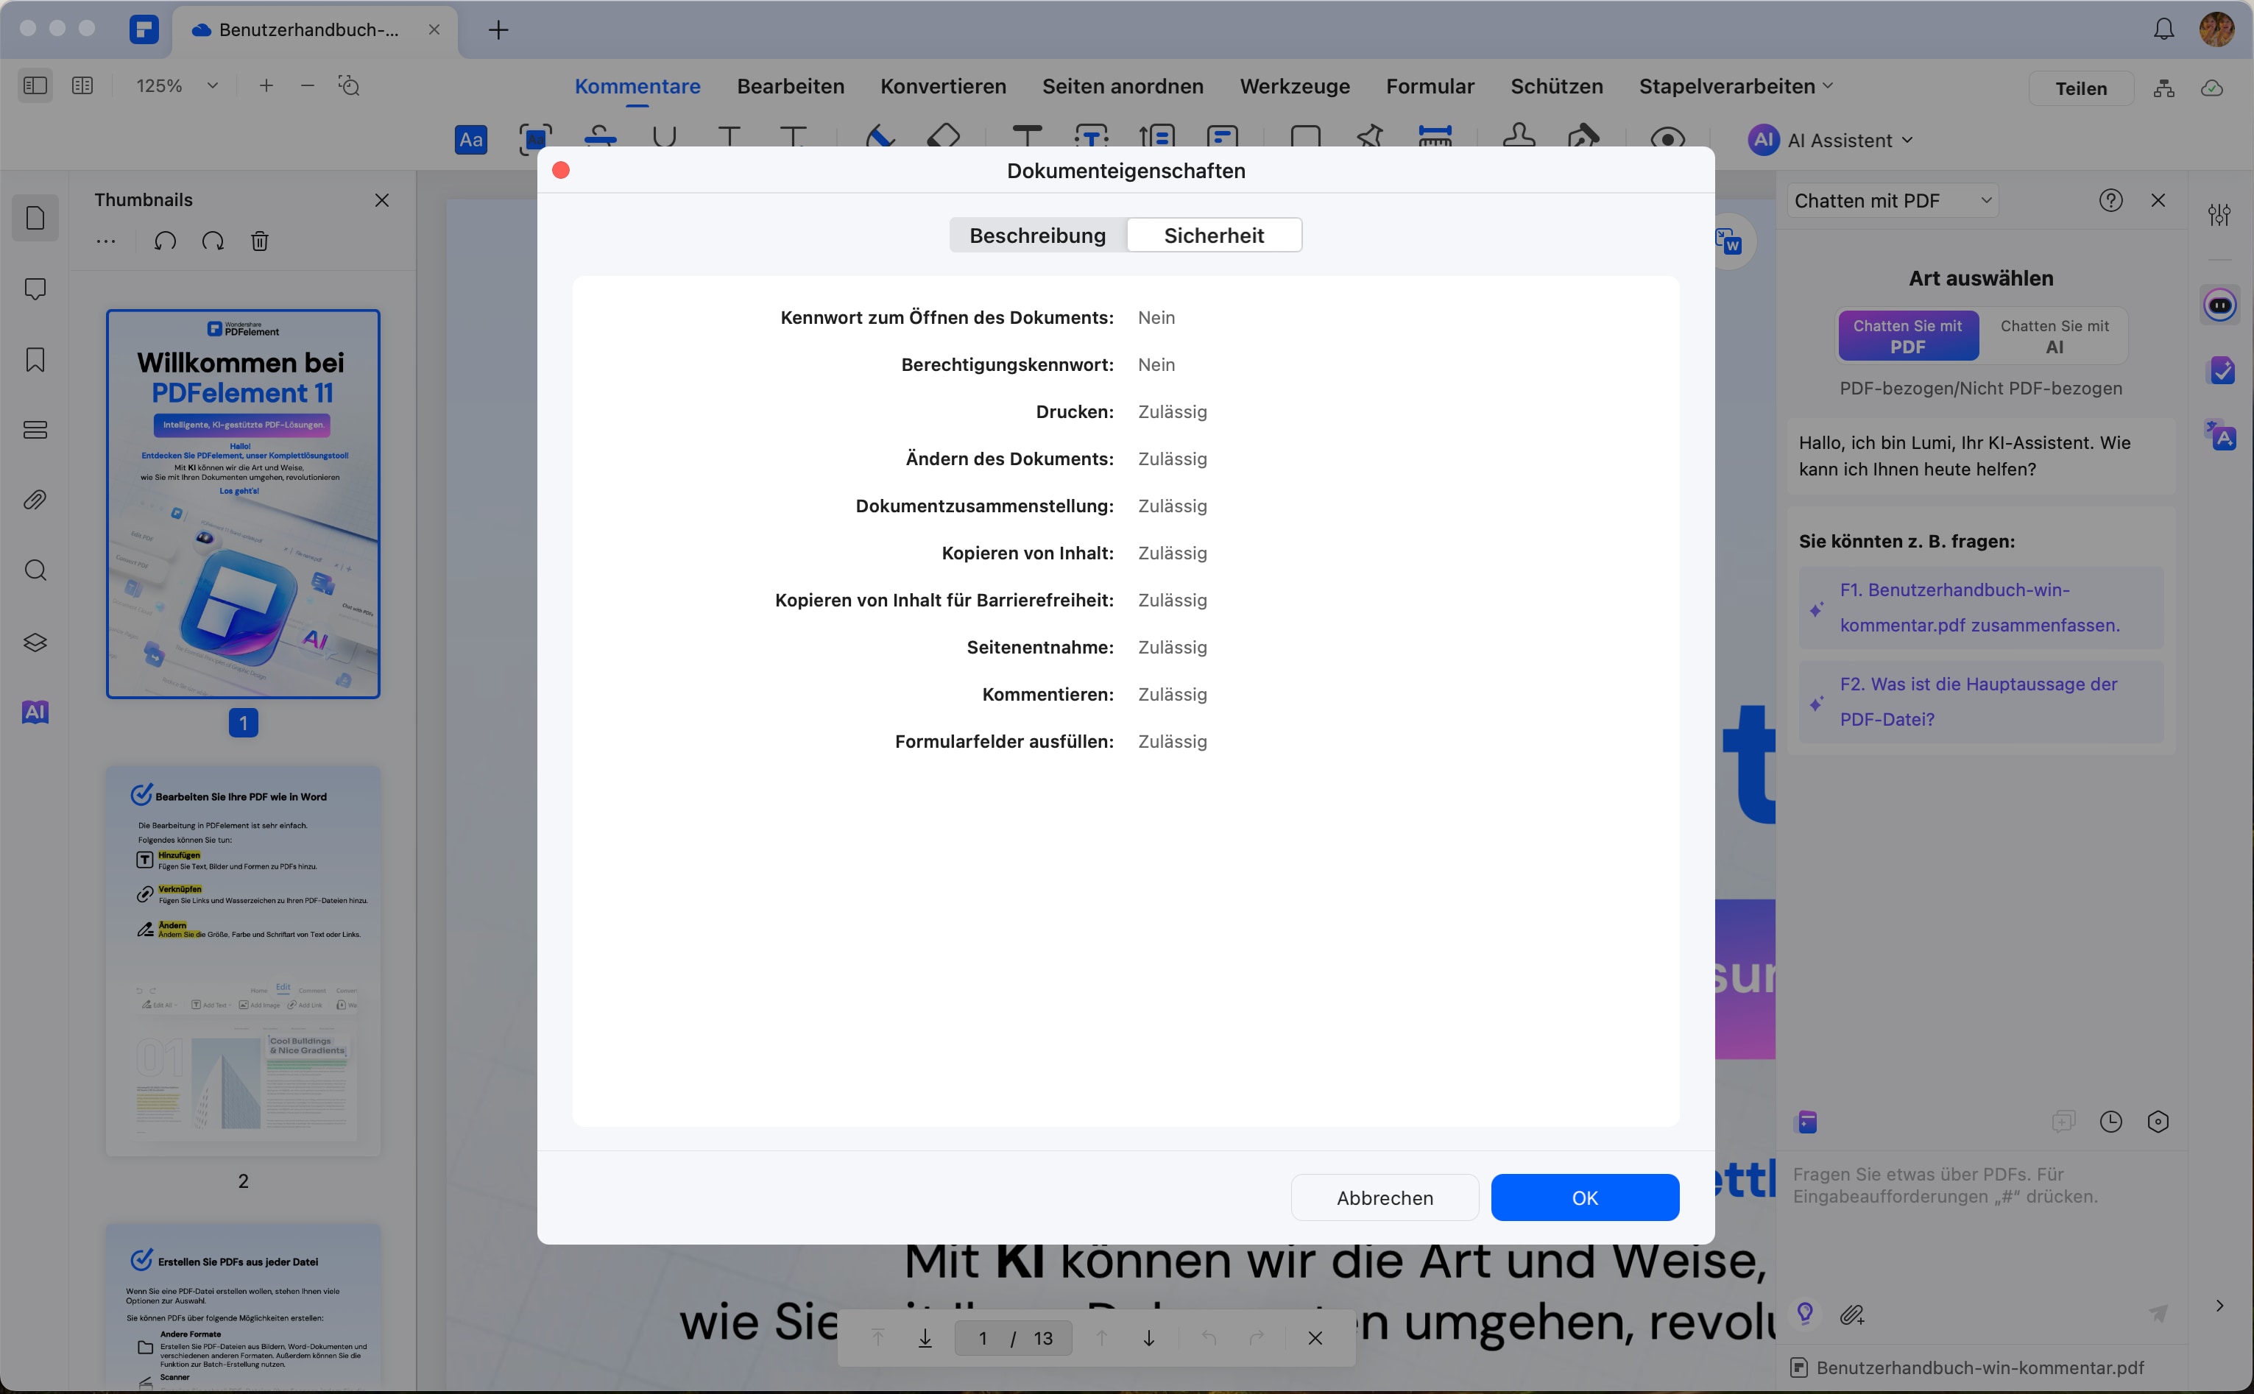Click the cloud upload icon
This screenshot has height=1394, width=2254.
(2213, 88)
